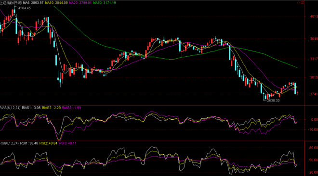Image resolution: width=318 pixels, height=176 pixels.
Task: Click the purple RSI3: 40.11 label
Action: click(x=67, y=143)
